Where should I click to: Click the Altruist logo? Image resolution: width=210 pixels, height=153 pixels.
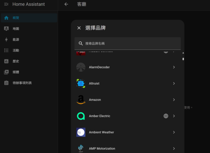pos(81,83)
